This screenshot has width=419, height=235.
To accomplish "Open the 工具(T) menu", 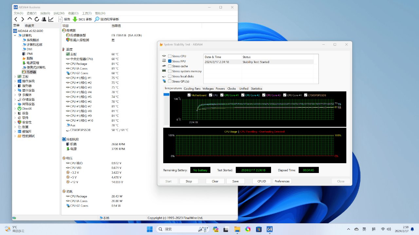I will coord(86,13).
